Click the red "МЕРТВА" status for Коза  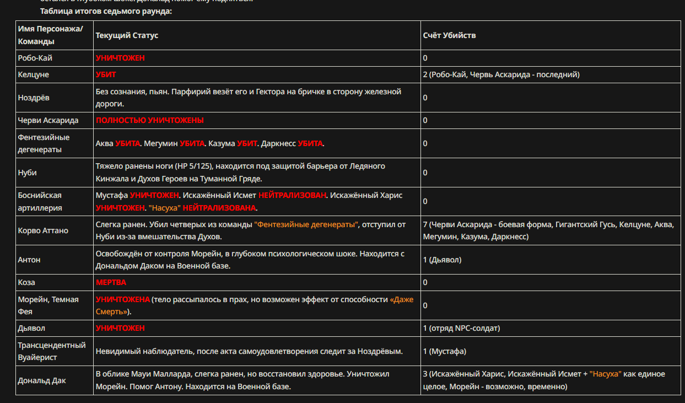tap(111, 282)
